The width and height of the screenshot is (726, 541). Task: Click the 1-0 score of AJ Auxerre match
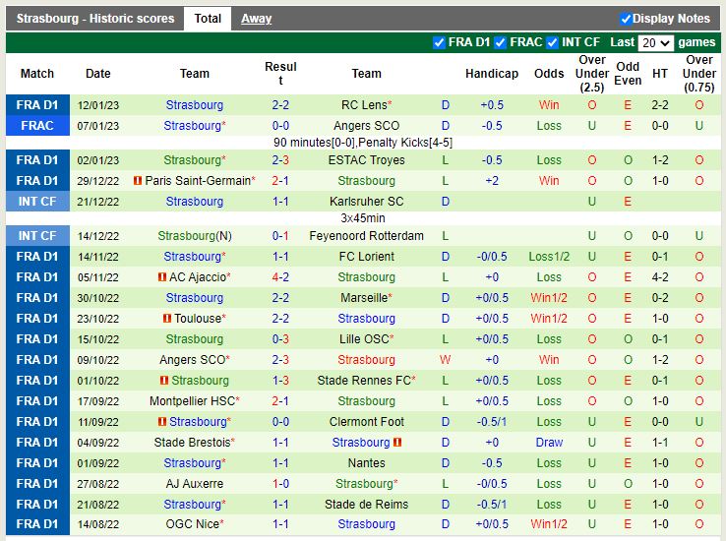pos(280,484)
